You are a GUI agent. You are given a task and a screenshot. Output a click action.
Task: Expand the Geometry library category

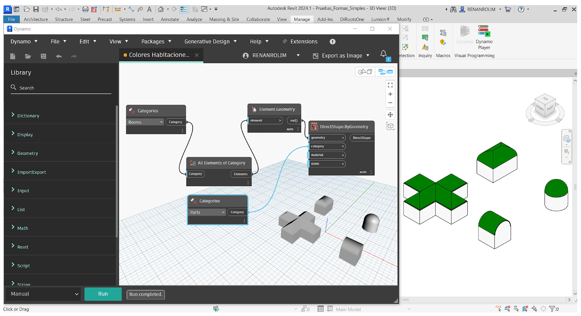[x=27, y=153]
